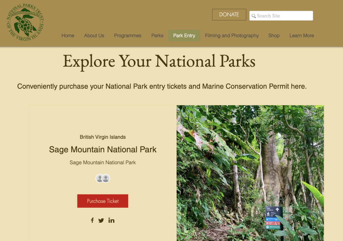
Task: Click the participant avatars icon
Action: click(x=103, y=178)
